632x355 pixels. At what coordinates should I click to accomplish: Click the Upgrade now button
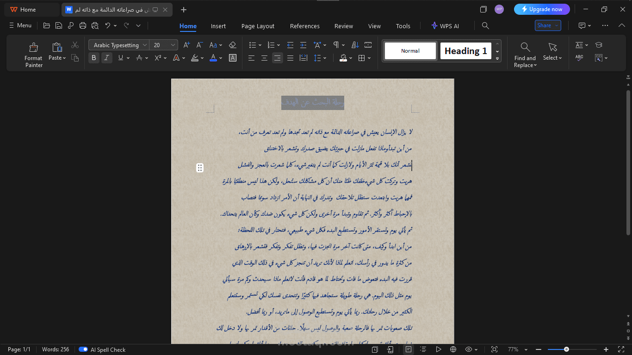point(542,9)
